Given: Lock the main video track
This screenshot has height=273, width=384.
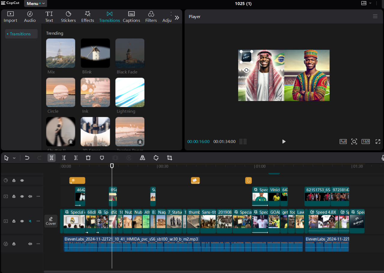Looking at the screenshot, I should tap(14, 221).
